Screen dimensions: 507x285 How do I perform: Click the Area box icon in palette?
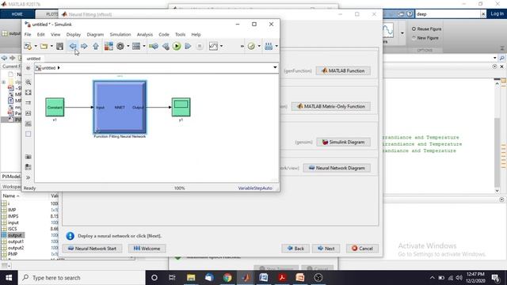29,134
